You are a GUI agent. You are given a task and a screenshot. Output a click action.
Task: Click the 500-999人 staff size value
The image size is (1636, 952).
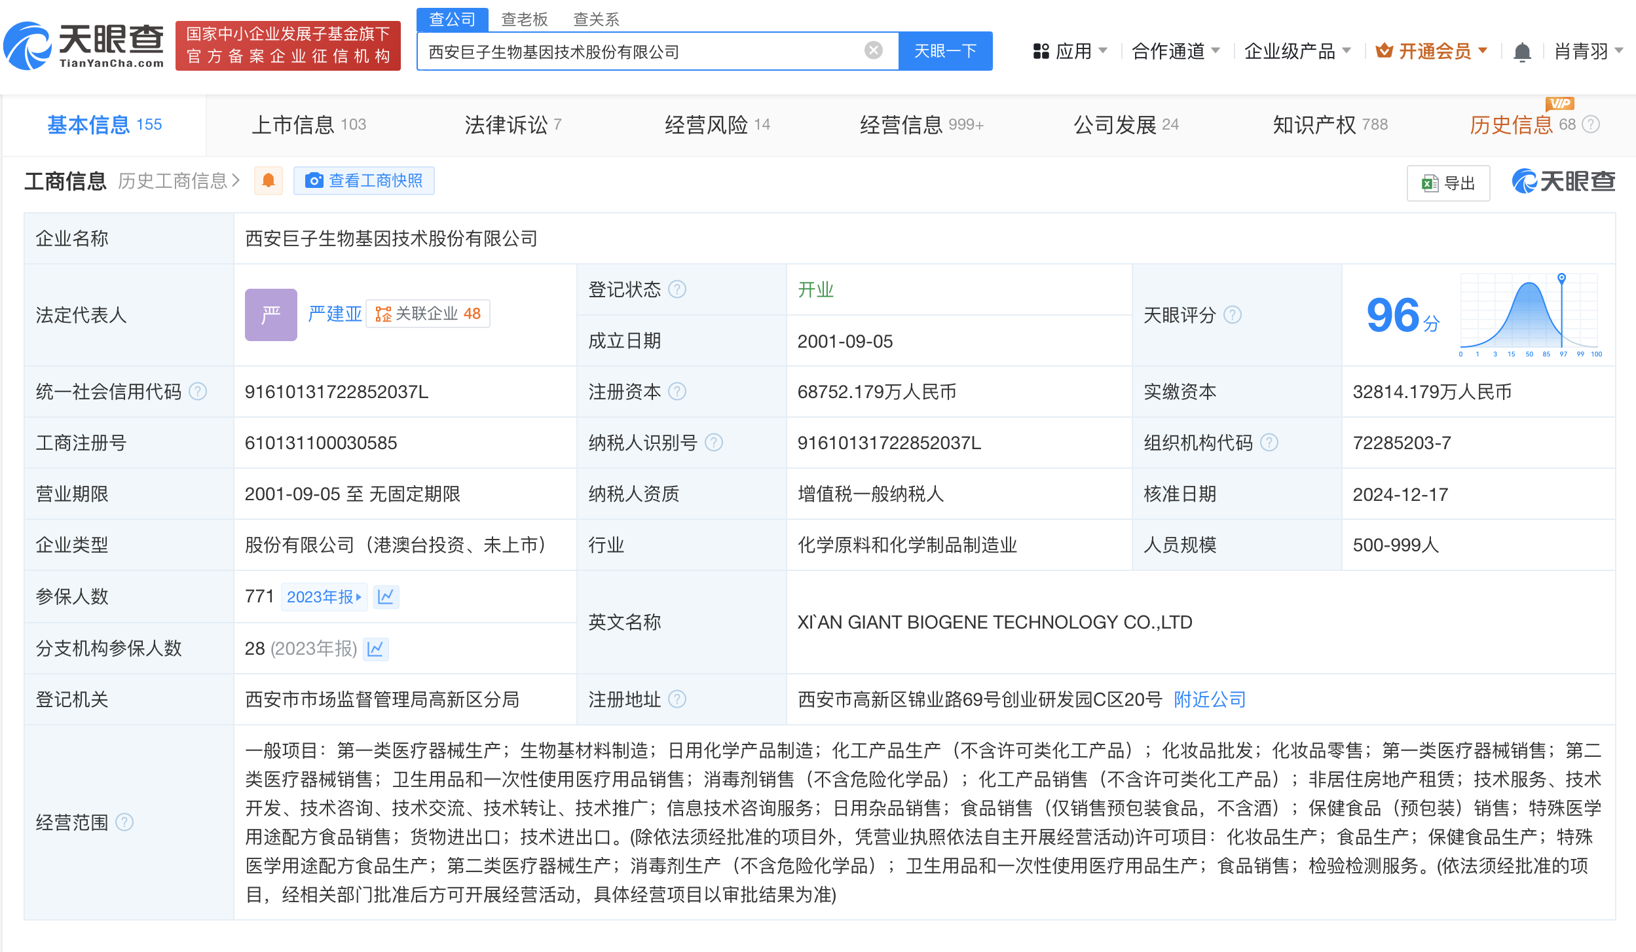coord(1396,545)
